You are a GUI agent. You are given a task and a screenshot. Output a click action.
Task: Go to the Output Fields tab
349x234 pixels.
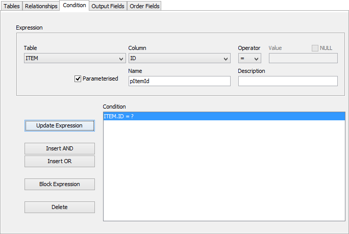tap(108, 6)
